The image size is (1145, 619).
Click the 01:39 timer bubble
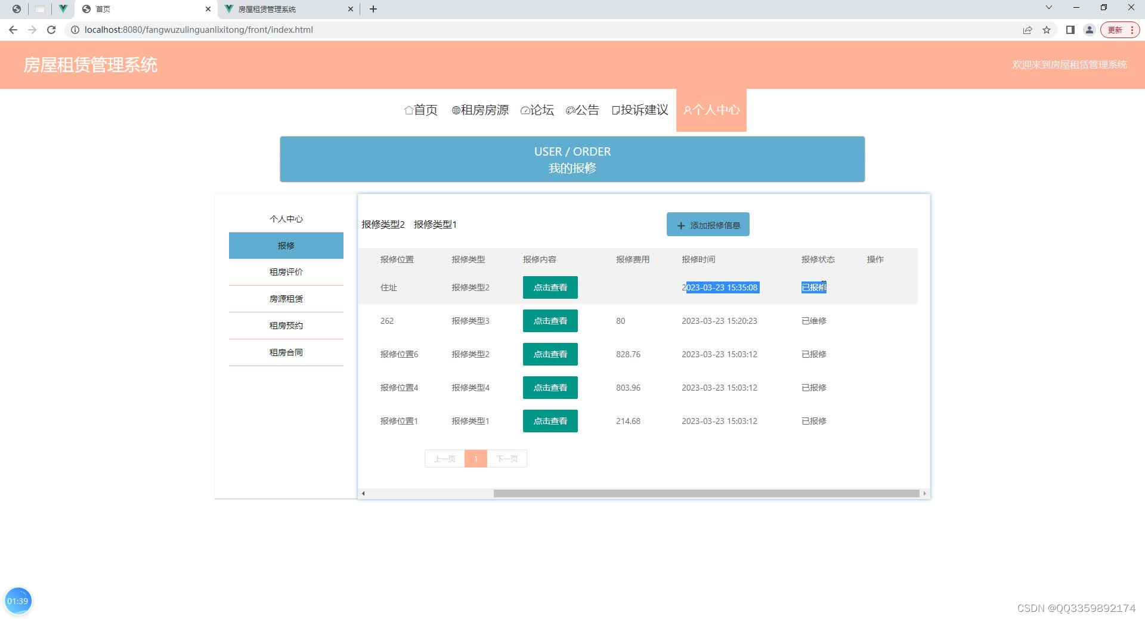pos(18,601)
